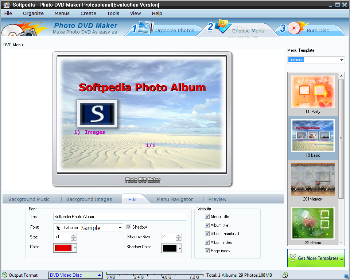Viewport: 350px width, 280px height.
Task: Click the red font Color swatch
Action: 63,248
